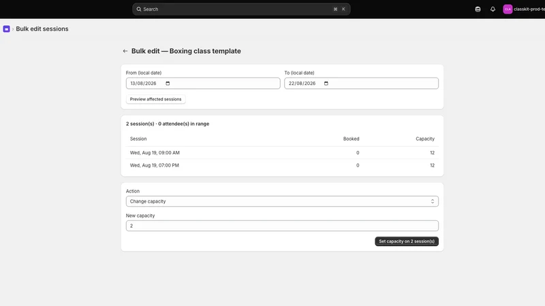The image size is (545, 306).
Task: Click booked value 0 in 09:00 AM row
Action: pos(358,152)
